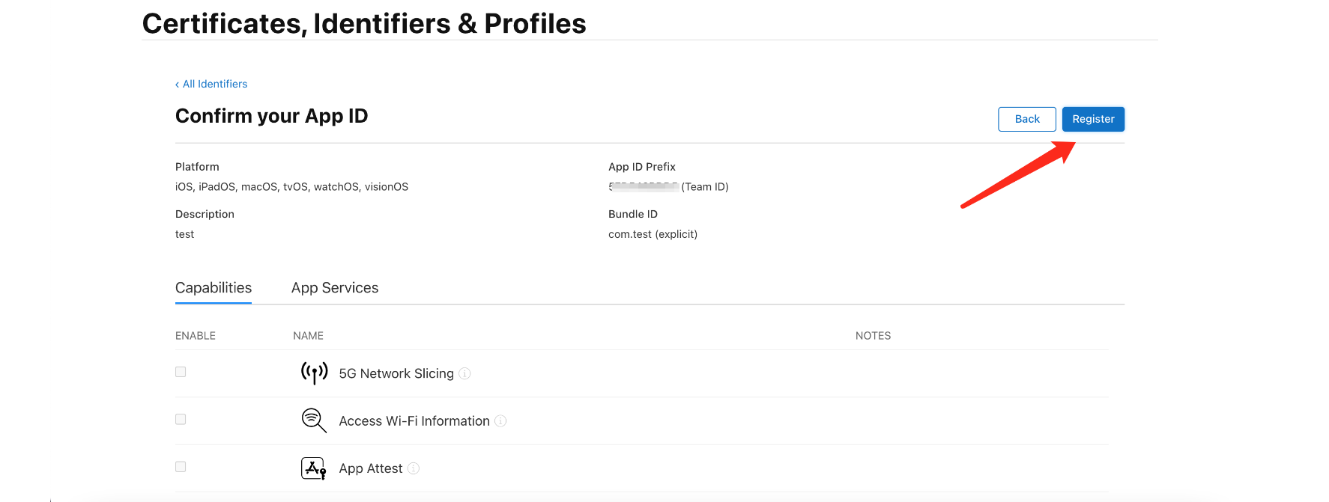Click the Register button
The image size is (1329, 502).
coord(1093,119)
